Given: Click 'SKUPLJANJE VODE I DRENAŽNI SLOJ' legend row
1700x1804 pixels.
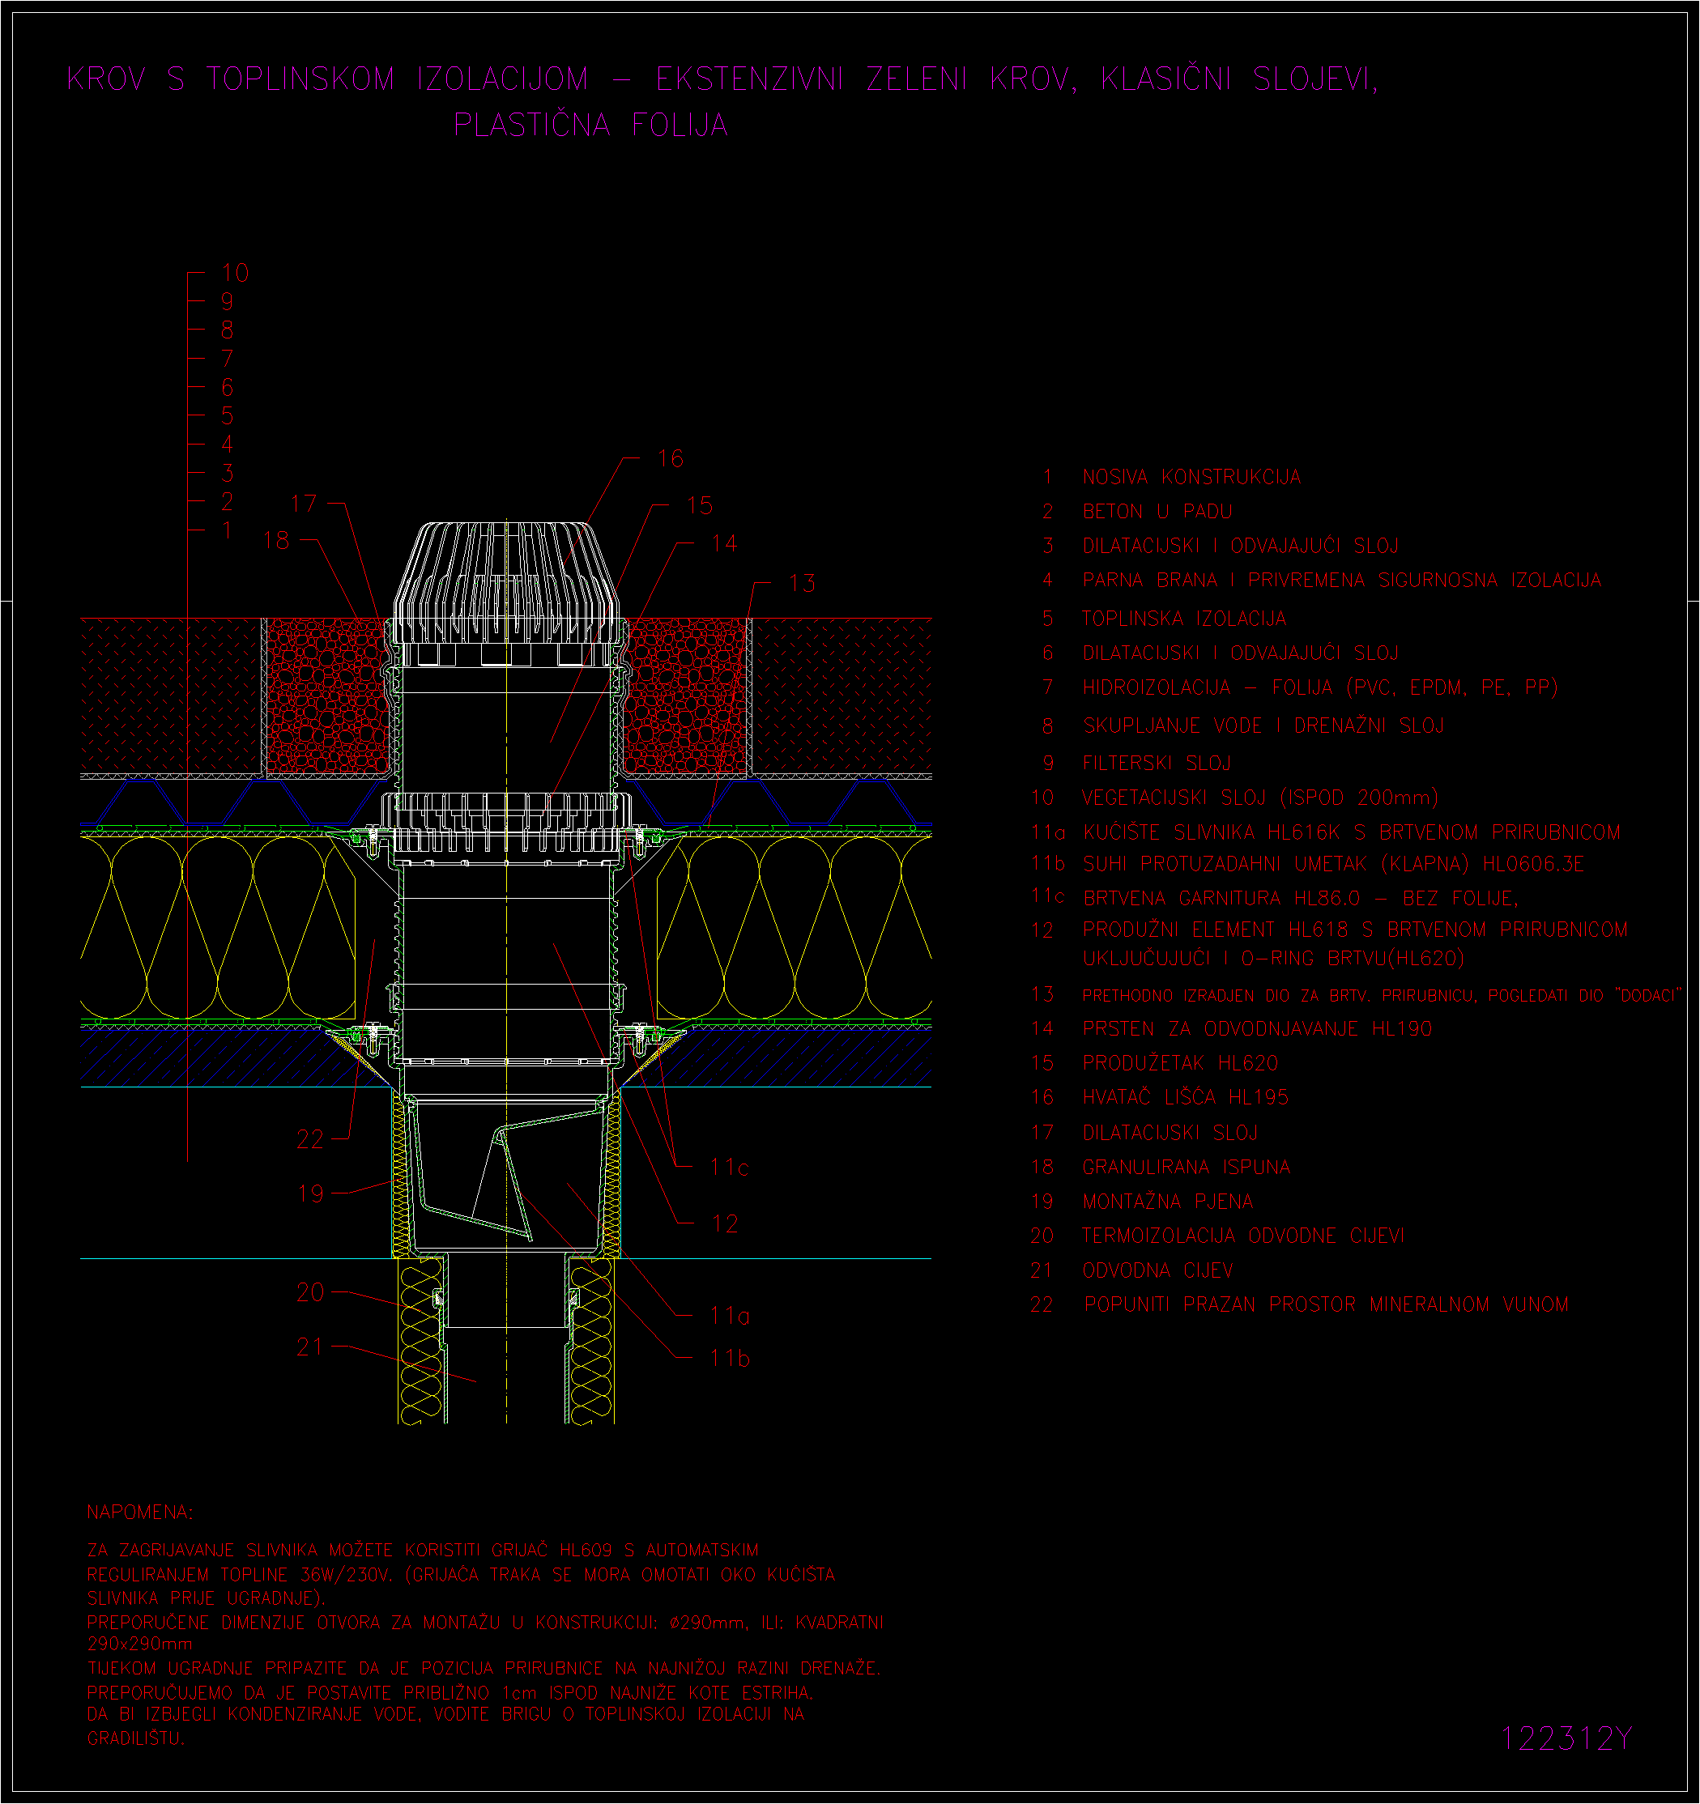Looking at the screenshot, I should pyautogui.click(x=1263, y=726).
